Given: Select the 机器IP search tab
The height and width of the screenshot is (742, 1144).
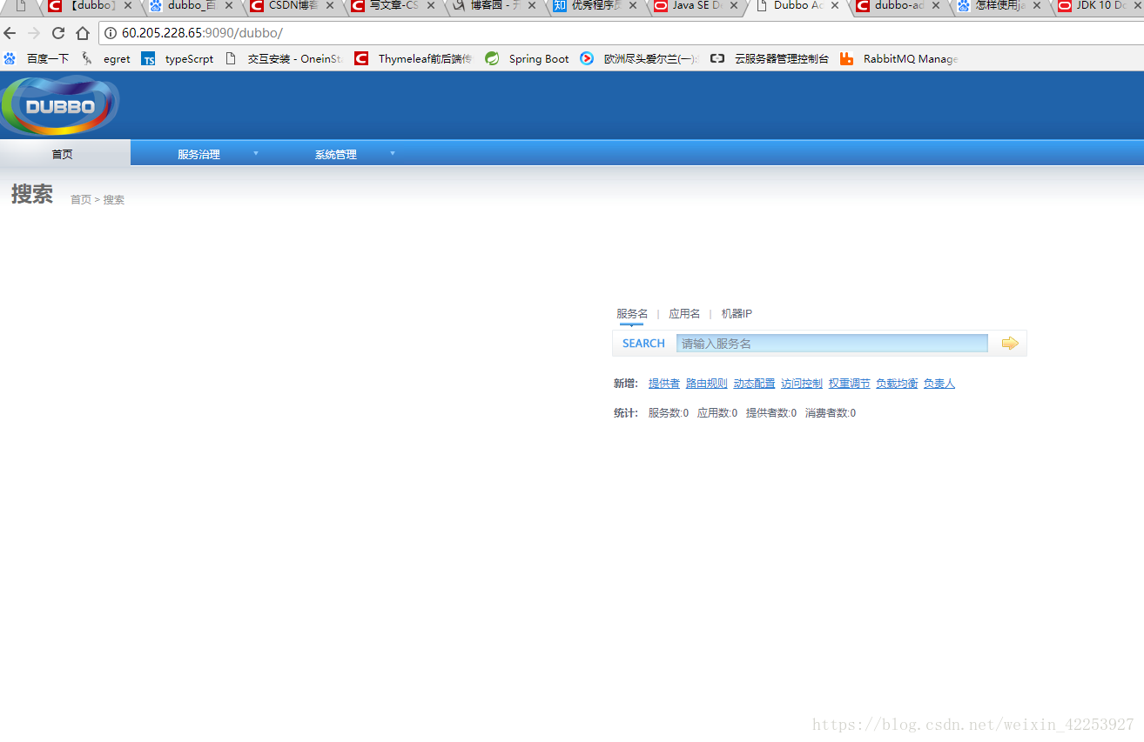Looking at the screenshot, I should tap(737, 314).
